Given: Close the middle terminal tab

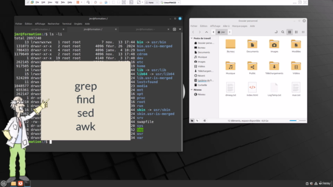Looking at the screenshot, I should tap(116, 29).
